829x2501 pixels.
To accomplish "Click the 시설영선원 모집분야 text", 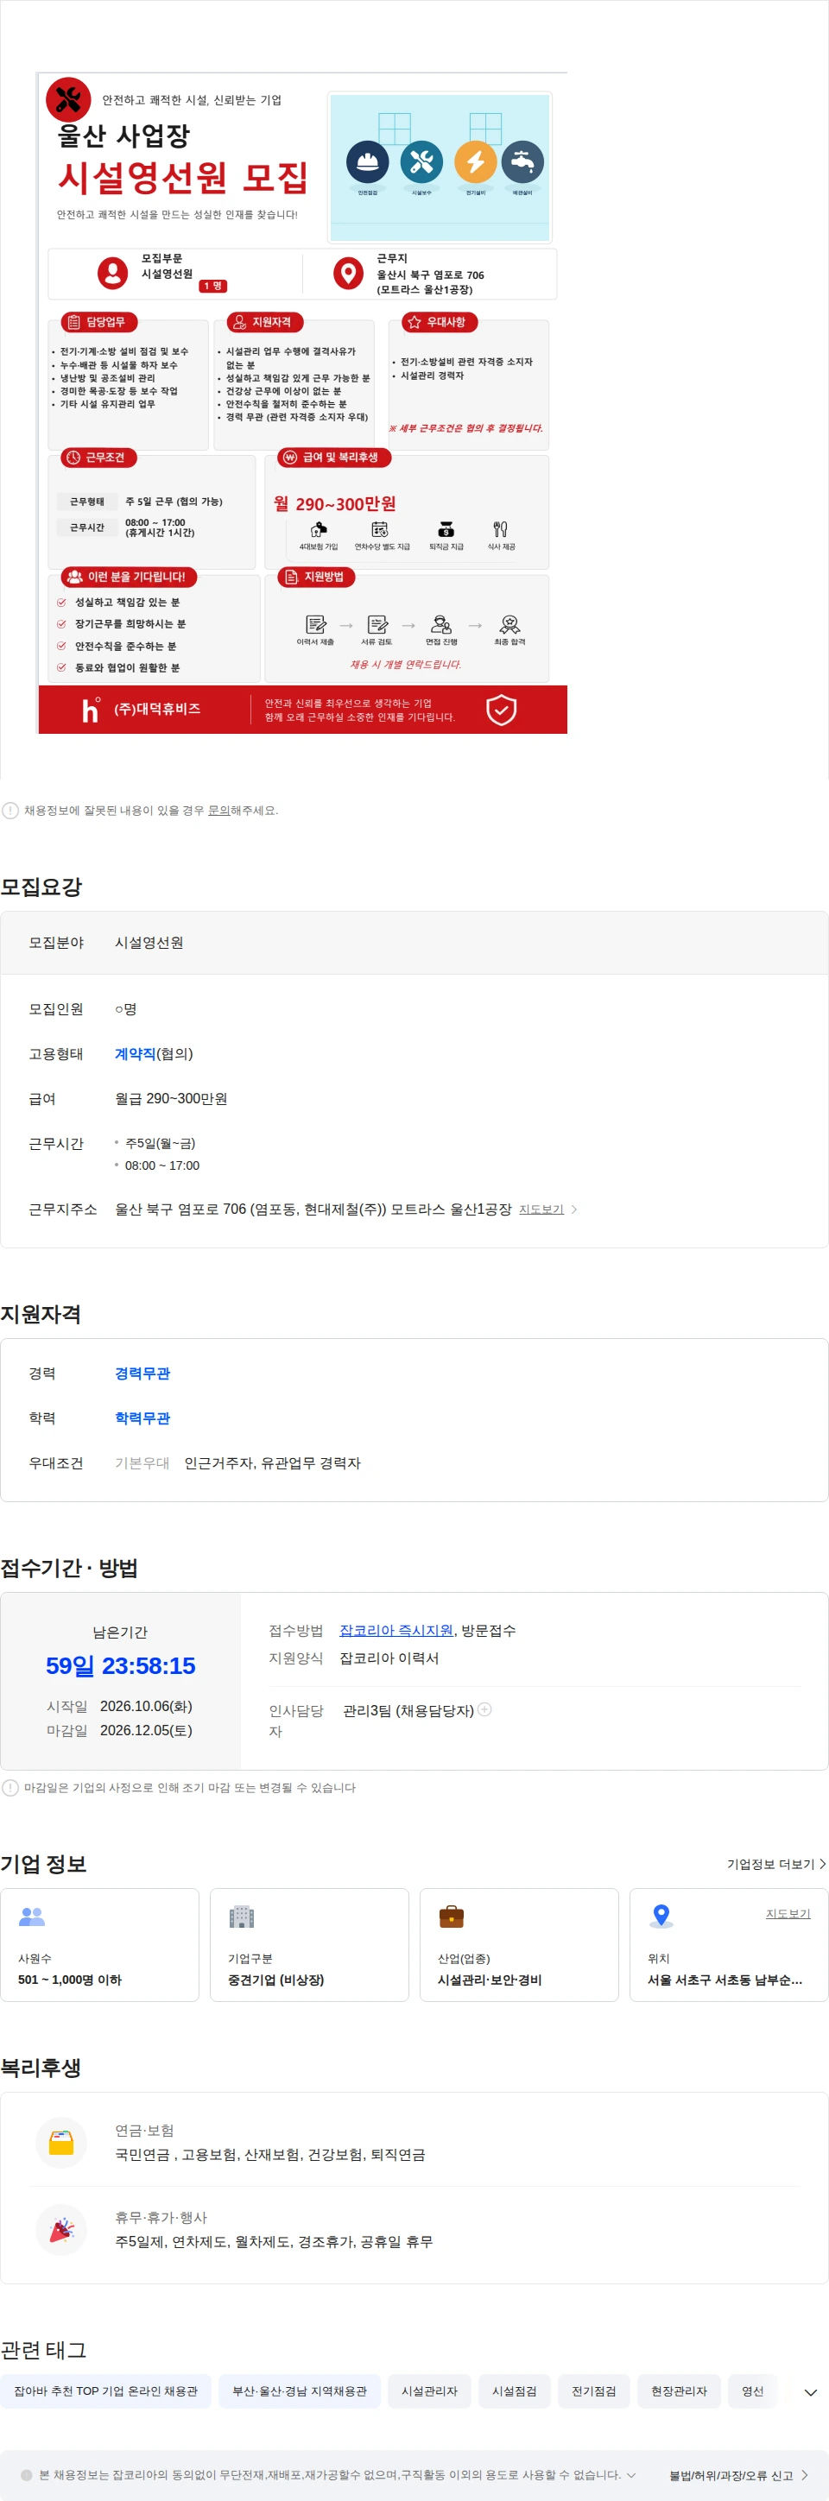I will tap(149, 942).
